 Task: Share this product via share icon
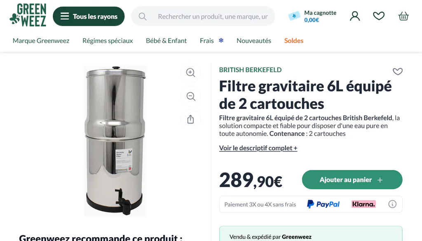(190, 119)
